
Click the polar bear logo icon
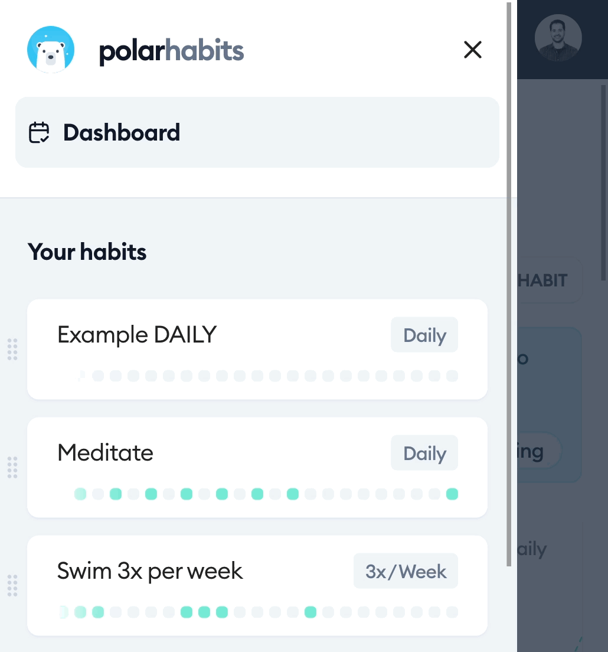pyautogui.click(x=51, y=50)
